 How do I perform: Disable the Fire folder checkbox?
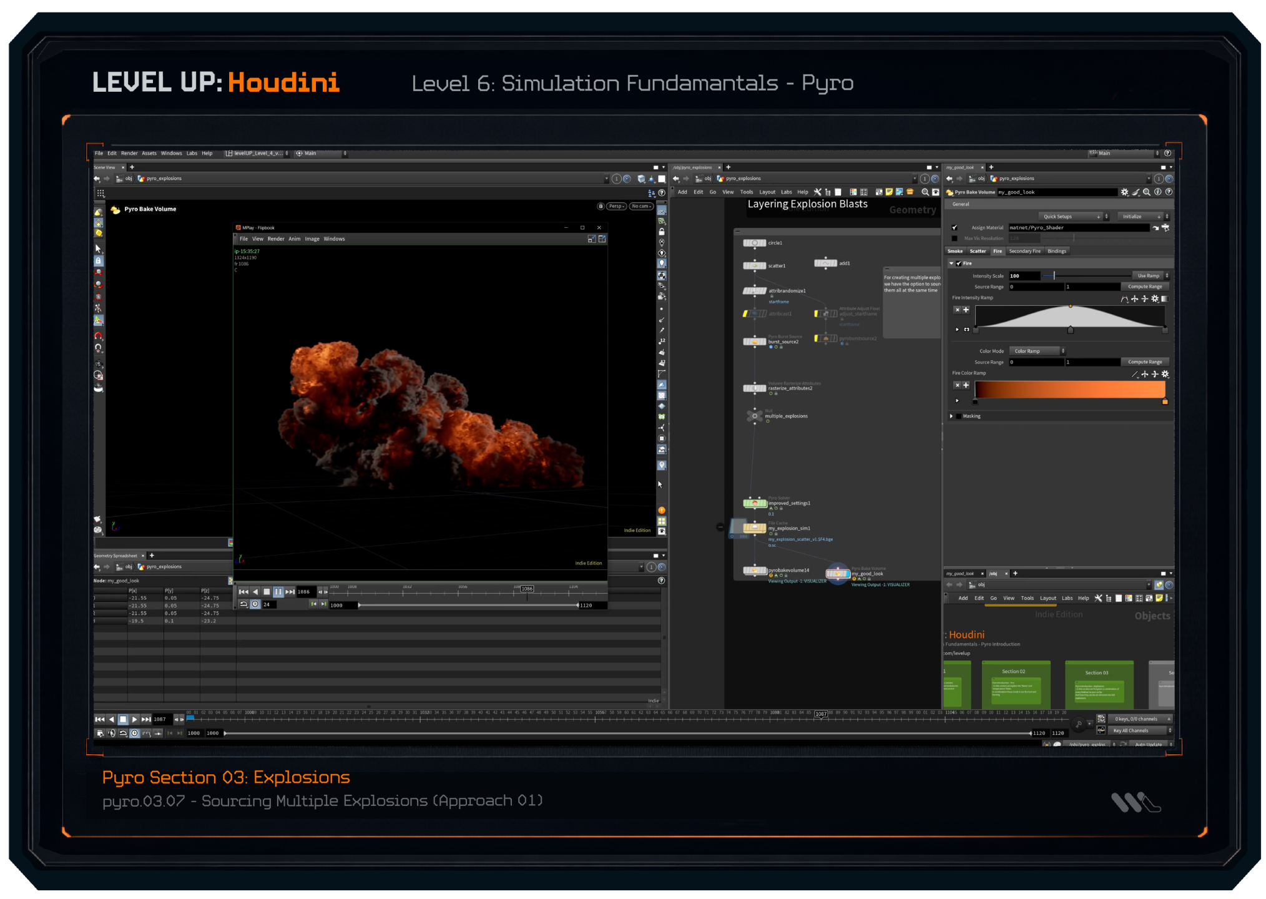click(959, 263)
